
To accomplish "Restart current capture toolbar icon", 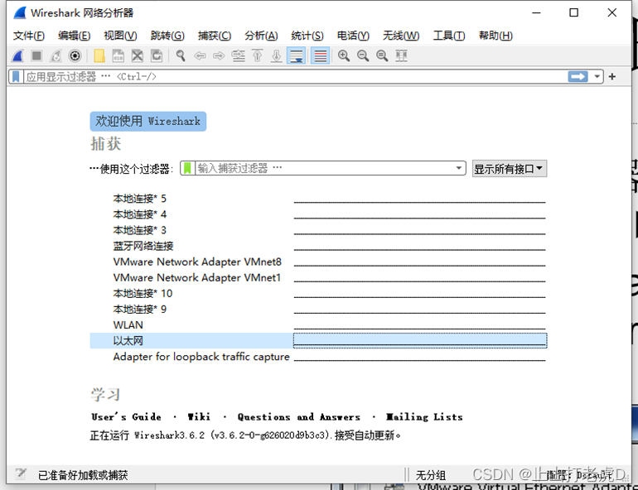I will click(x=56, y=55).
